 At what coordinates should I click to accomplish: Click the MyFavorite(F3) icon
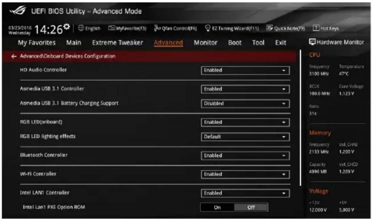tap(112, 28)
